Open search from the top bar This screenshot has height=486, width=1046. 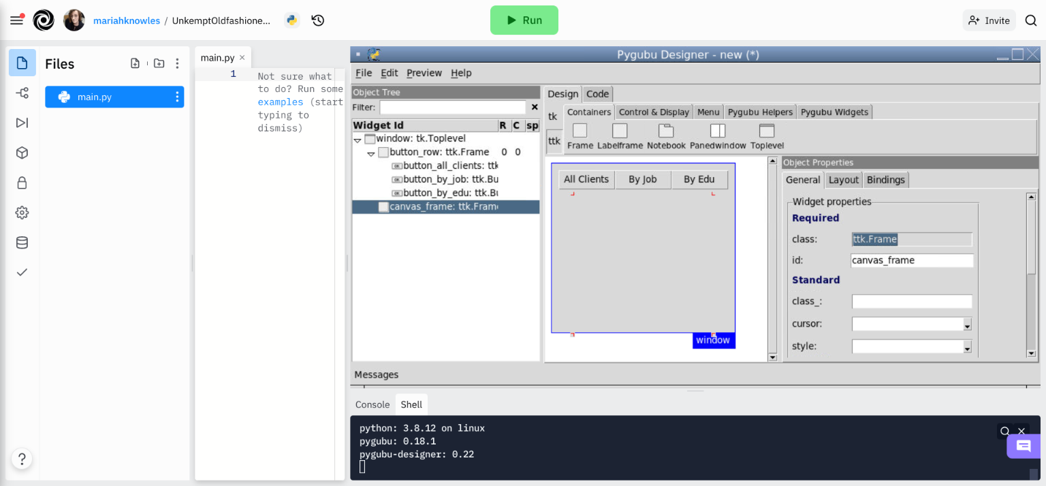[x=1030, y=20]
